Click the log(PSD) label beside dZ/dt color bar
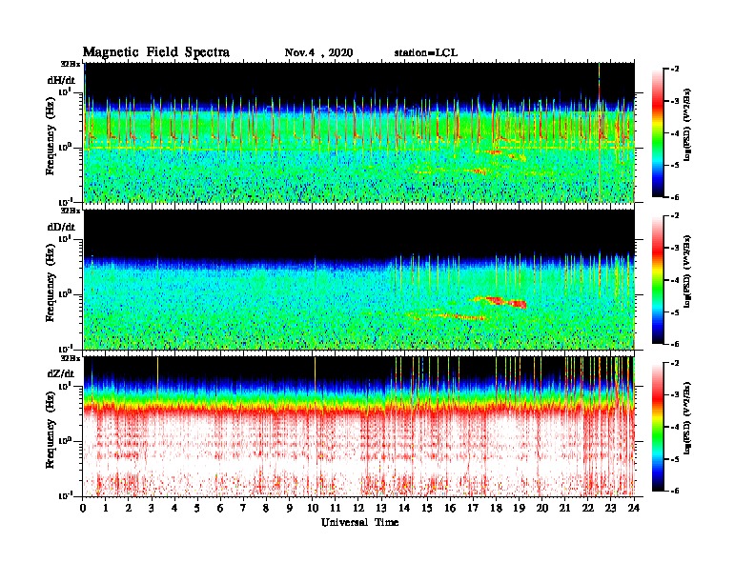Image resolution: width=755 pixels, height=583 pixels. 687,418
